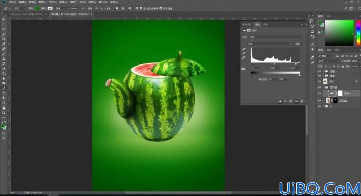
Task: Select the Path Selection arrow tool
Action: pos(4,98)
